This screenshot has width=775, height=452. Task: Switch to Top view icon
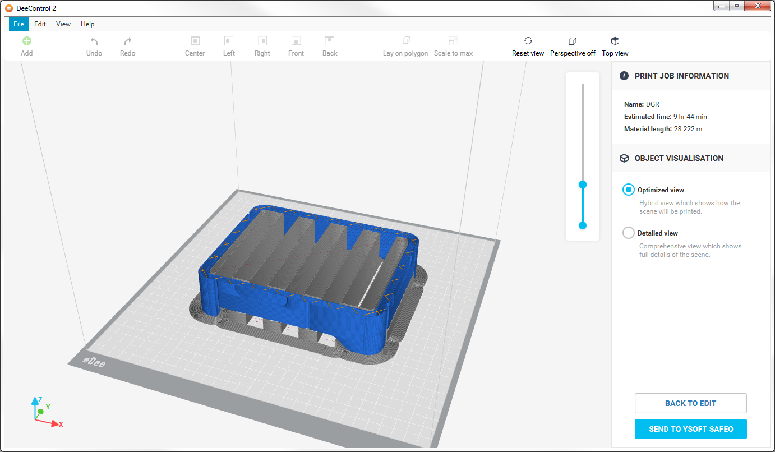click(615, 41)
